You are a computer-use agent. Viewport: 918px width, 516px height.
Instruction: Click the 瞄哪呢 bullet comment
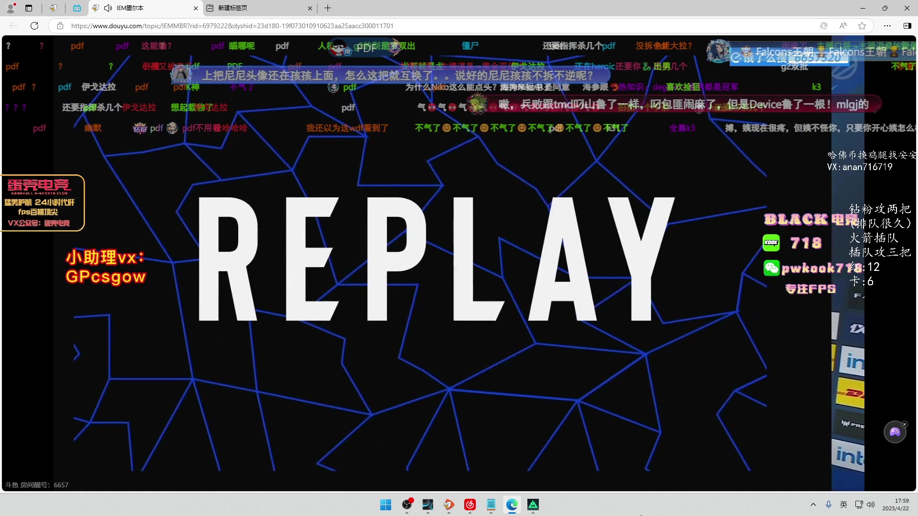coord(242,46)
